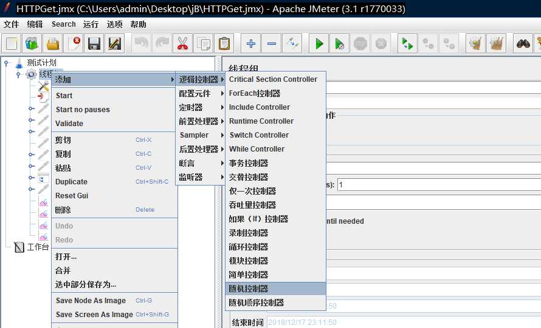Screen dimensions: 541x328
Task: Click the Remote Stop All icon
Action: [x=428, y=44]
